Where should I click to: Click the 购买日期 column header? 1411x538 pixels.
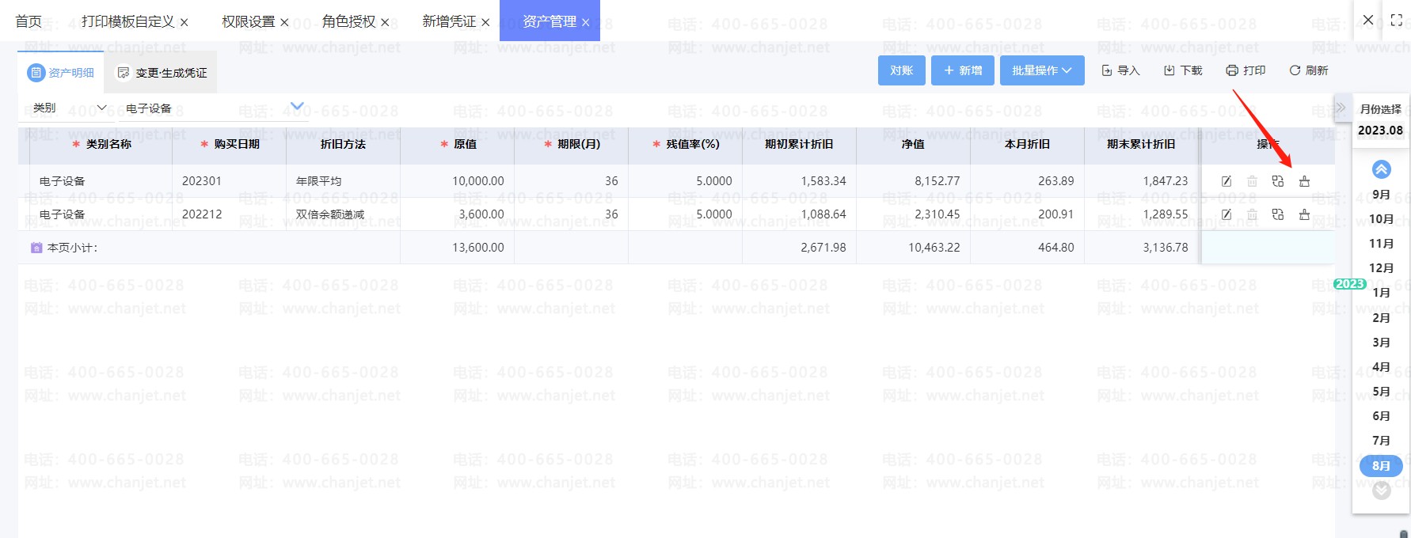(x=230, y=144)
